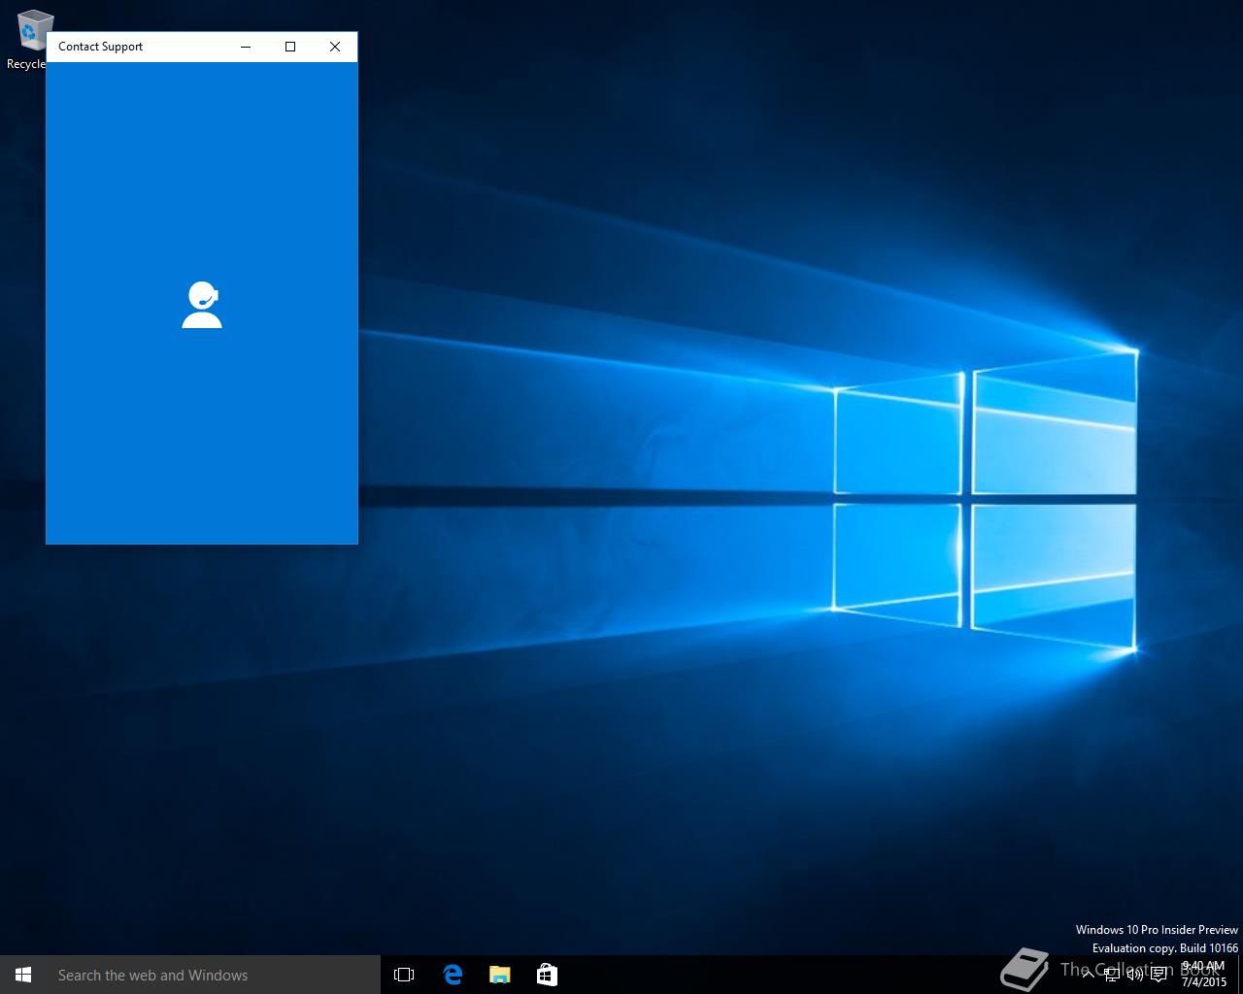Open network status tray icon

pos(1112,975)
